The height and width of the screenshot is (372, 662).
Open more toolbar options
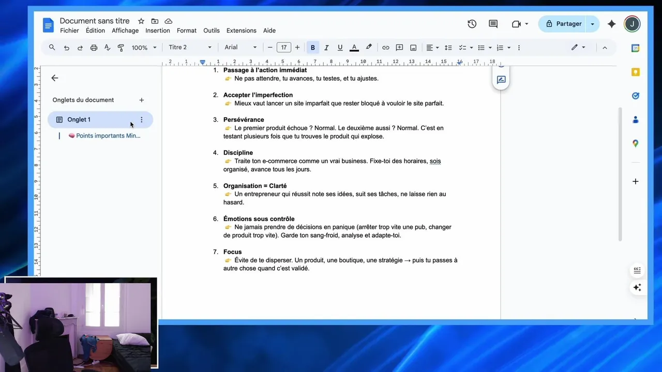click(519, 48)
